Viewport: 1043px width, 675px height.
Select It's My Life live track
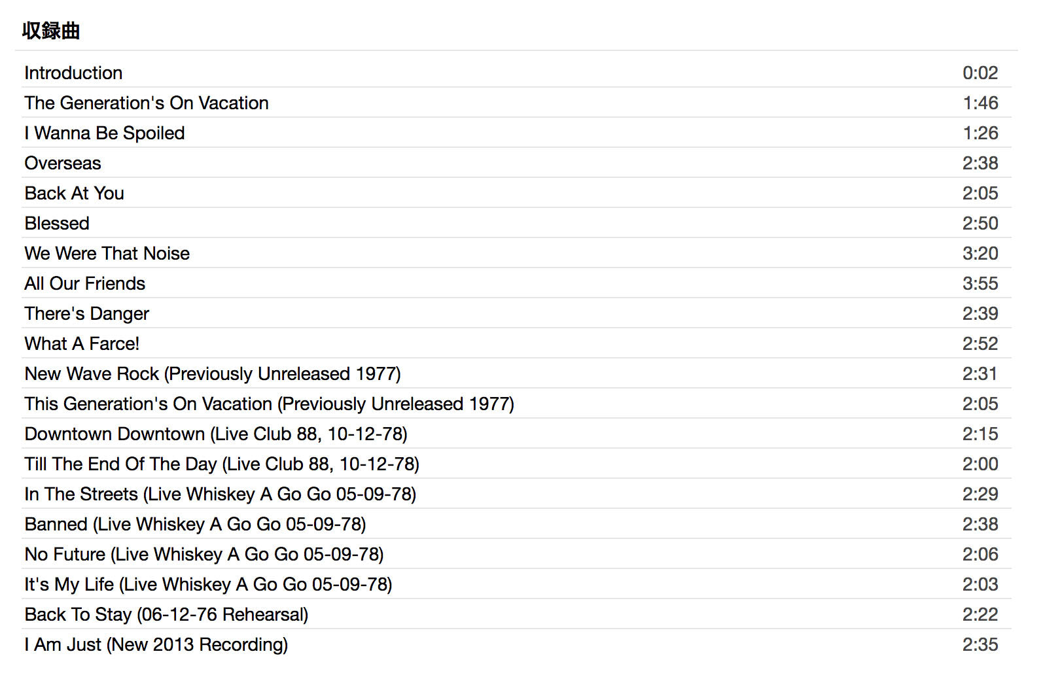tap(208, 584)
